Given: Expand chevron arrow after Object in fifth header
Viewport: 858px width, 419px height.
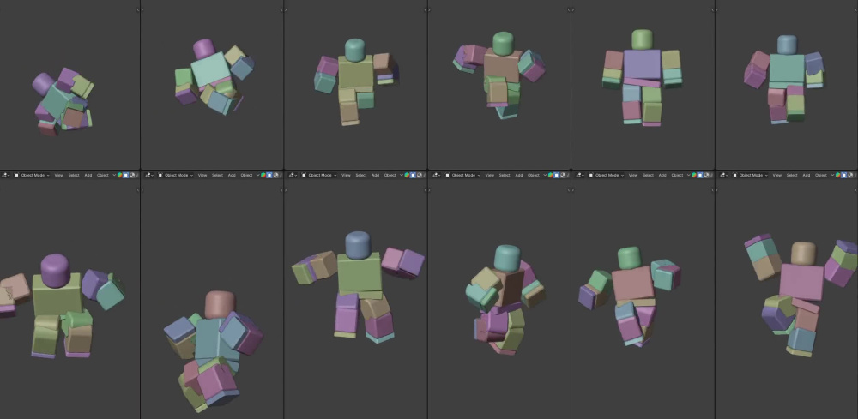Looking at the screenshot, I should tap(689, 175).
